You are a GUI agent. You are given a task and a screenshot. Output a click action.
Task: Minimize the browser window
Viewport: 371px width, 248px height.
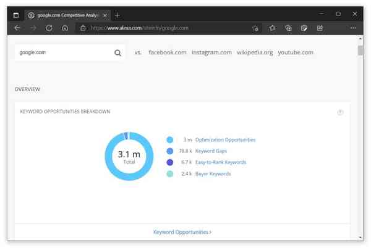tap(322, 14)
